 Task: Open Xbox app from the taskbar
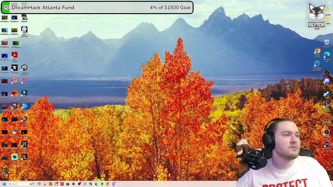click(56, 184)
